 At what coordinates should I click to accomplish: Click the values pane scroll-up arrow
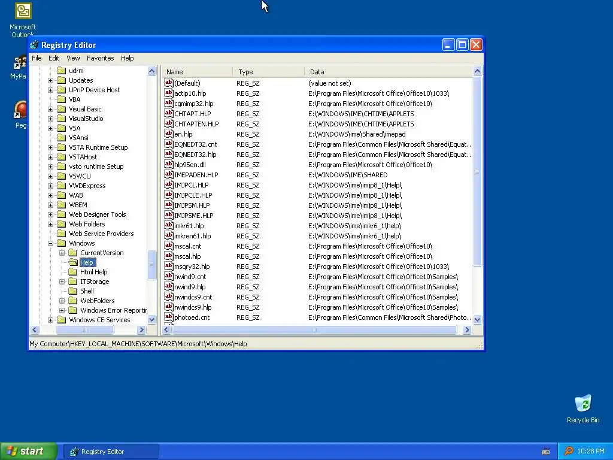[477, 71]
